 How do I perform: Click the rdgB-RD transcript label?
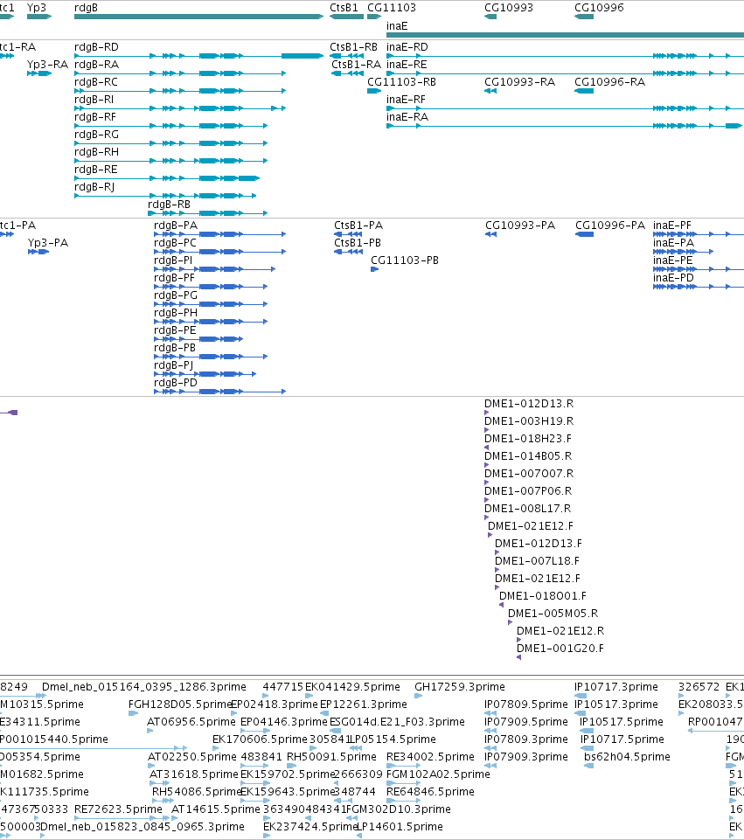pyautogui.click(x=96, y=47)
